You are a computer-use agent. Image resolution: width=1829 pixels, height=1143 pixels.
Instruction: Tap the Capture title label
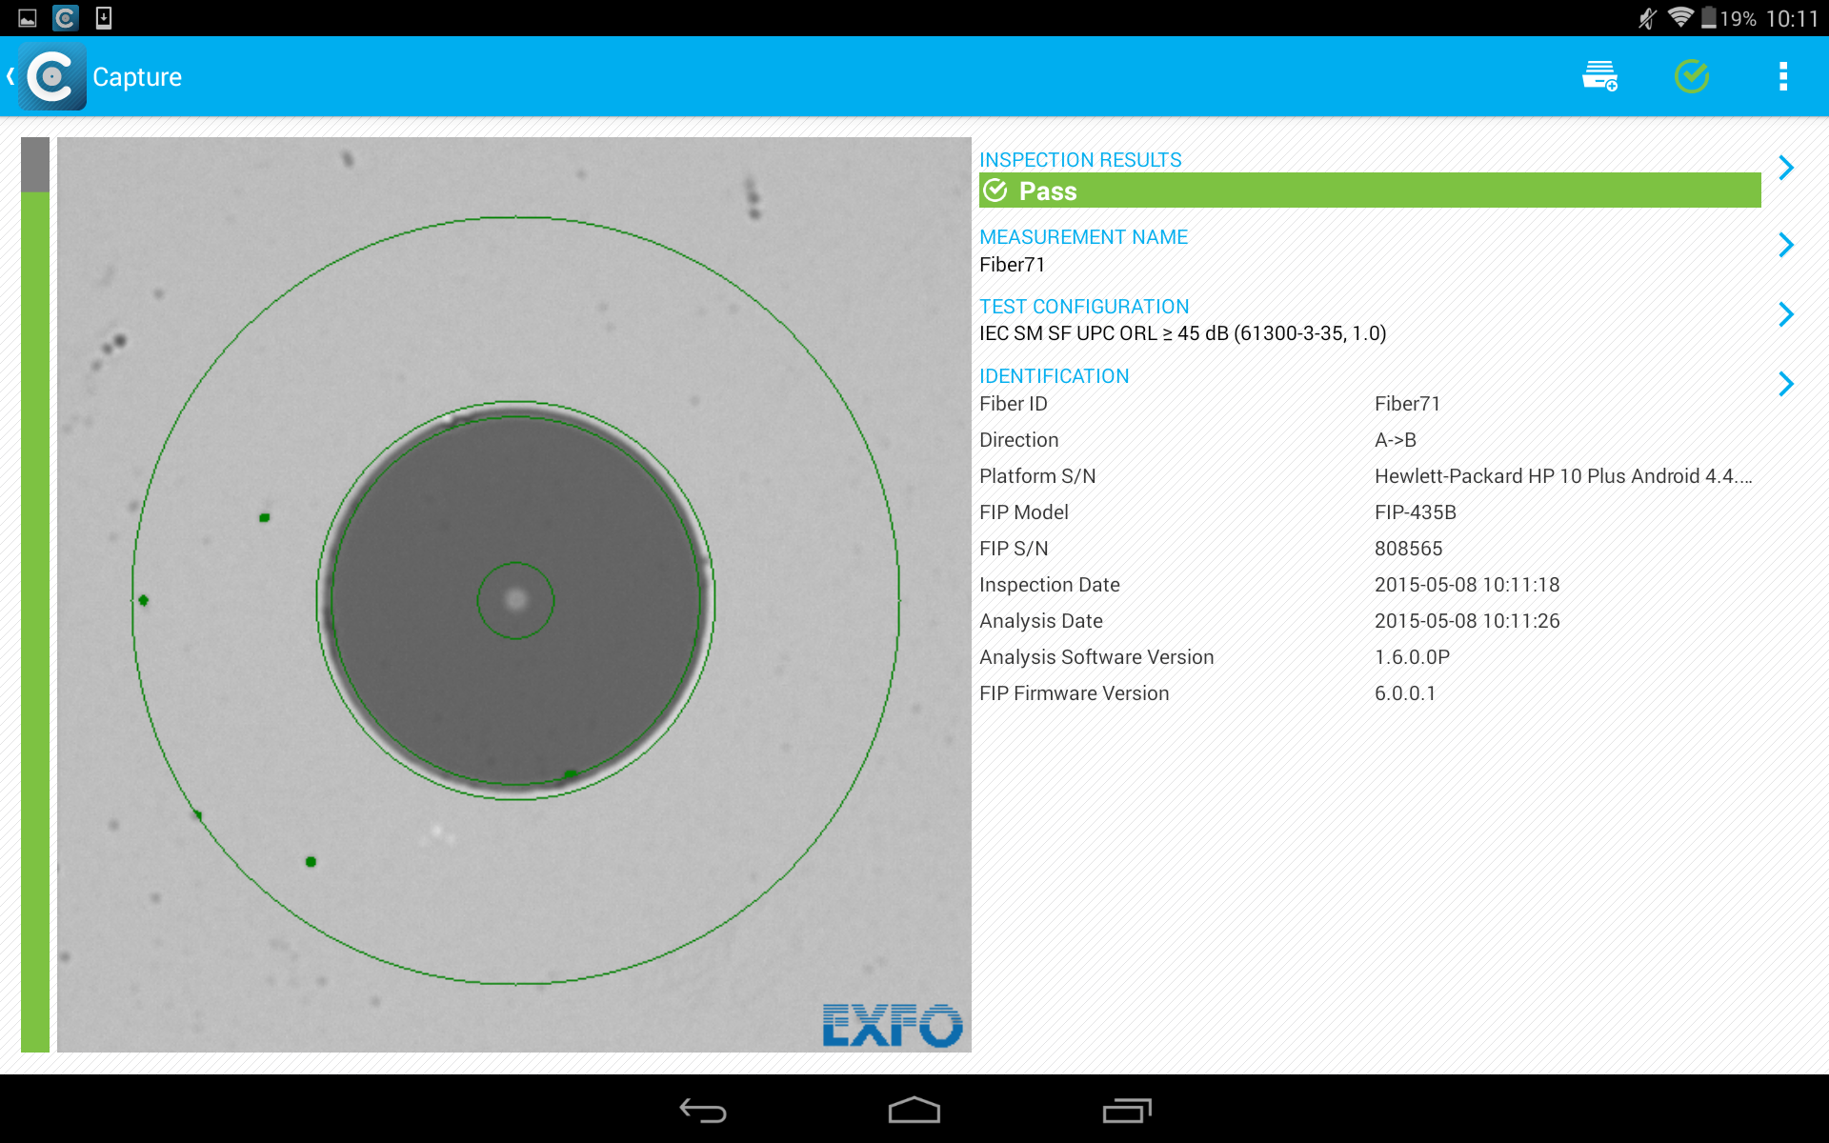(137, 77)
